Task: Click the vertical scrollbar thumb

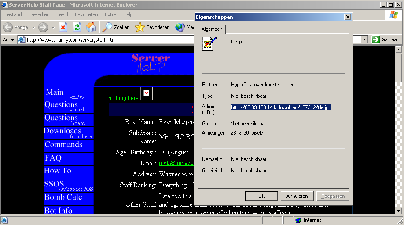Action: click(399, 68)
